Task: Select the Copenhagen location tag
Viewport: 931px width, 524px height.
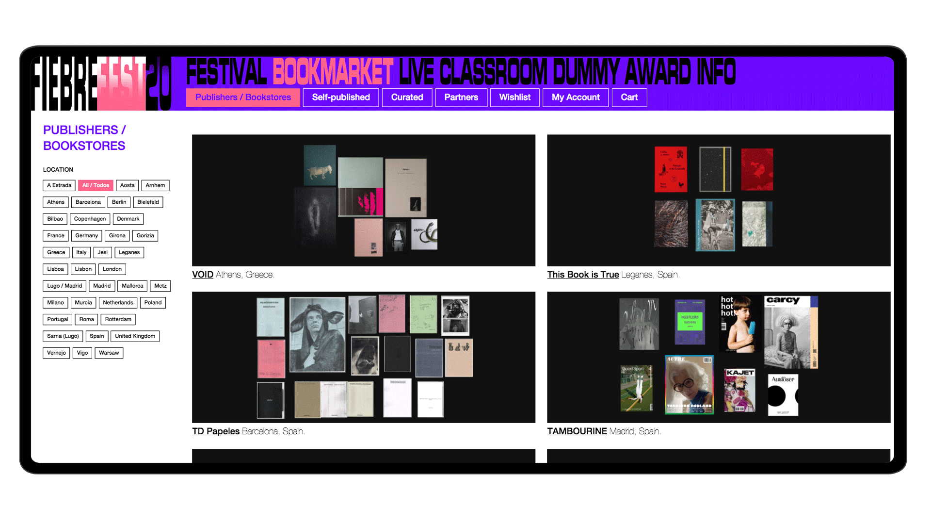Action: coord(90,219)
